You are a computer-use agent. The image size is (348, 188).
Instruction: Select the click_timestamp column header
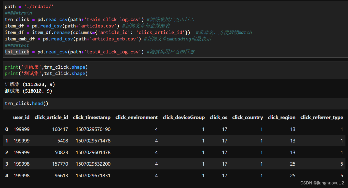point(92,117)
